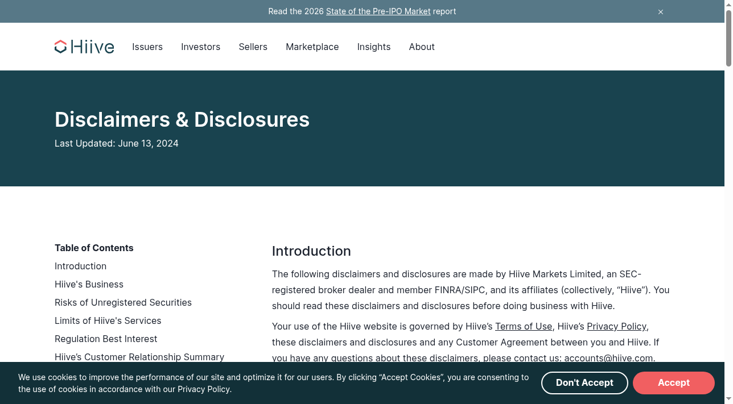Go to Regulation Best Interest section
Viewport: 733px width, 404px height.
106,339
